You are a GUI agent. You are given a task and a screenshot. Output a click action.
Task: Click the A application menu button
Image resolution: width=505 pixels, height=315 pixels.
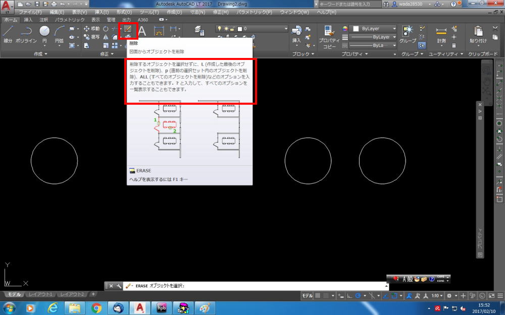[7, 7]
